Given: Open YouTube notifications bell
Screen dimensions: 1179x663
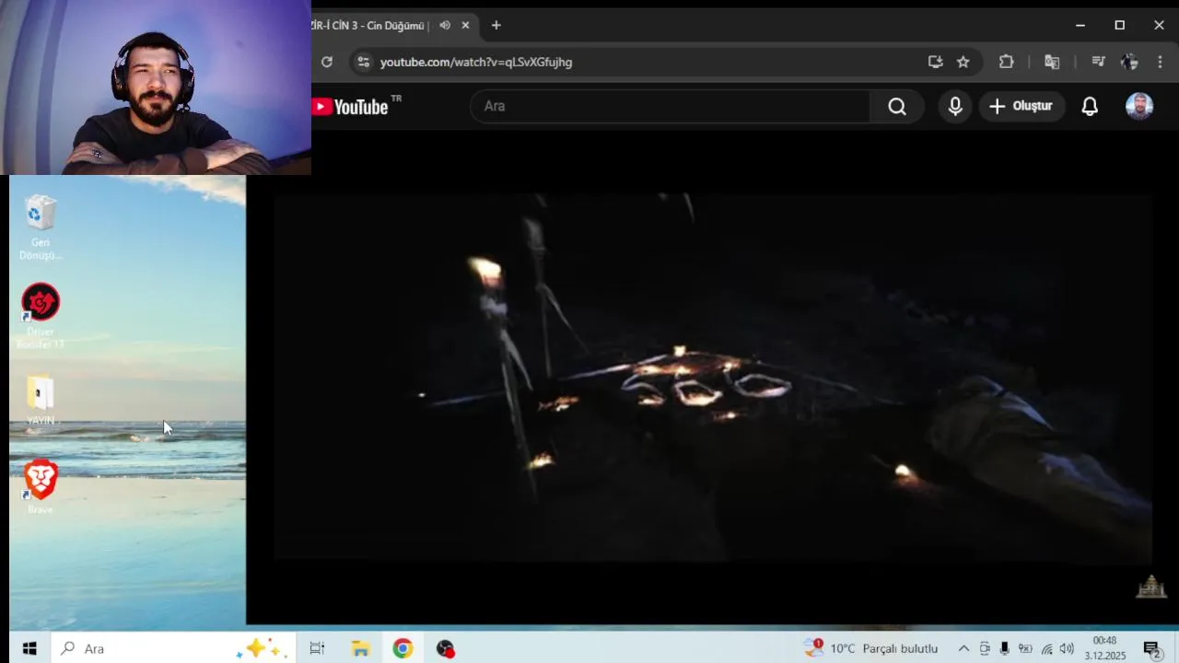Looking at the screenshot, I should 1090,106.
